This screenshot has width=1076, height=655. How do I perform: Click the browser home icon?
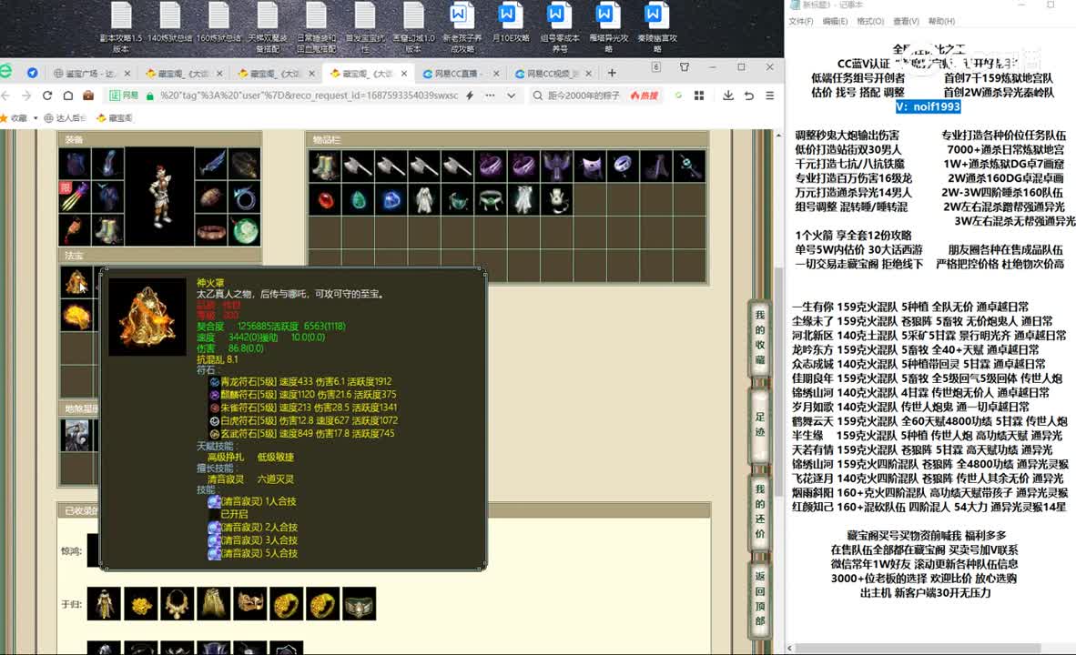click(x=68, y=96)
